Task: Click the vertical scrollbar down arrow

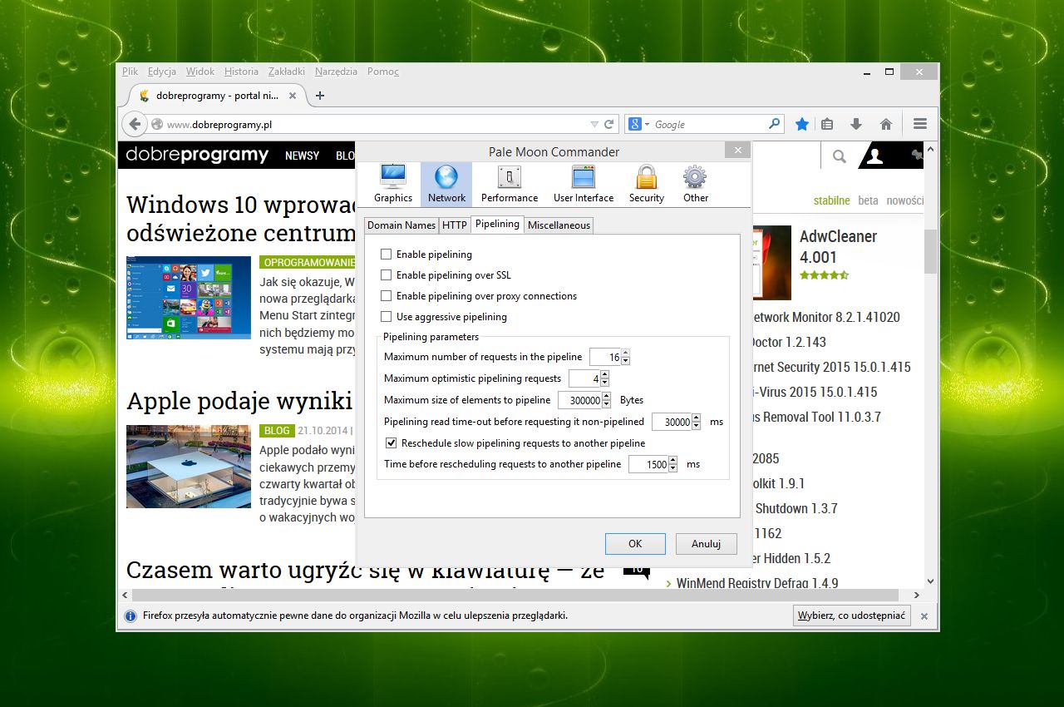Action: pyautogui.click(x=930, y=581)
